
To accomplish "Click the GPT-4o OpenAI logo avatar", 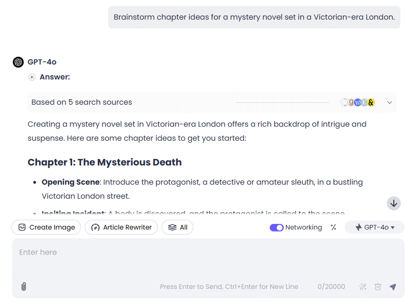I will click(x=18, y=62).
